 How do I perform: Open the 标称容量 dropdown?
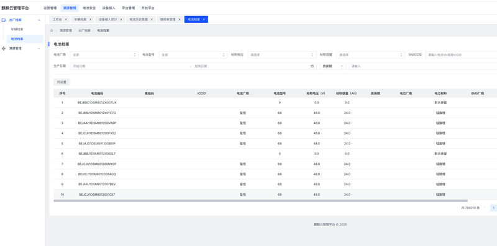tap(370, 55)
